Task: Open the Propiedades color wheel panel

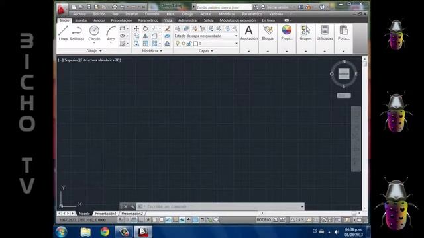Action: (287, 33)
